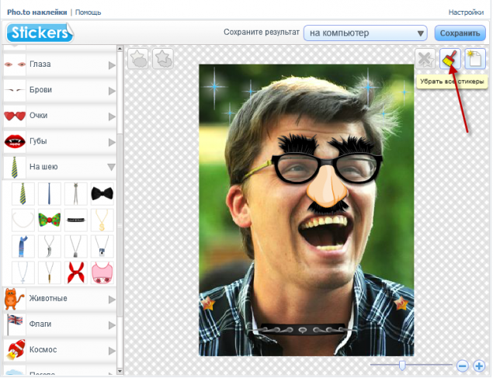
Task: Expand the Животные category arrow
Action: pos(112,300)
